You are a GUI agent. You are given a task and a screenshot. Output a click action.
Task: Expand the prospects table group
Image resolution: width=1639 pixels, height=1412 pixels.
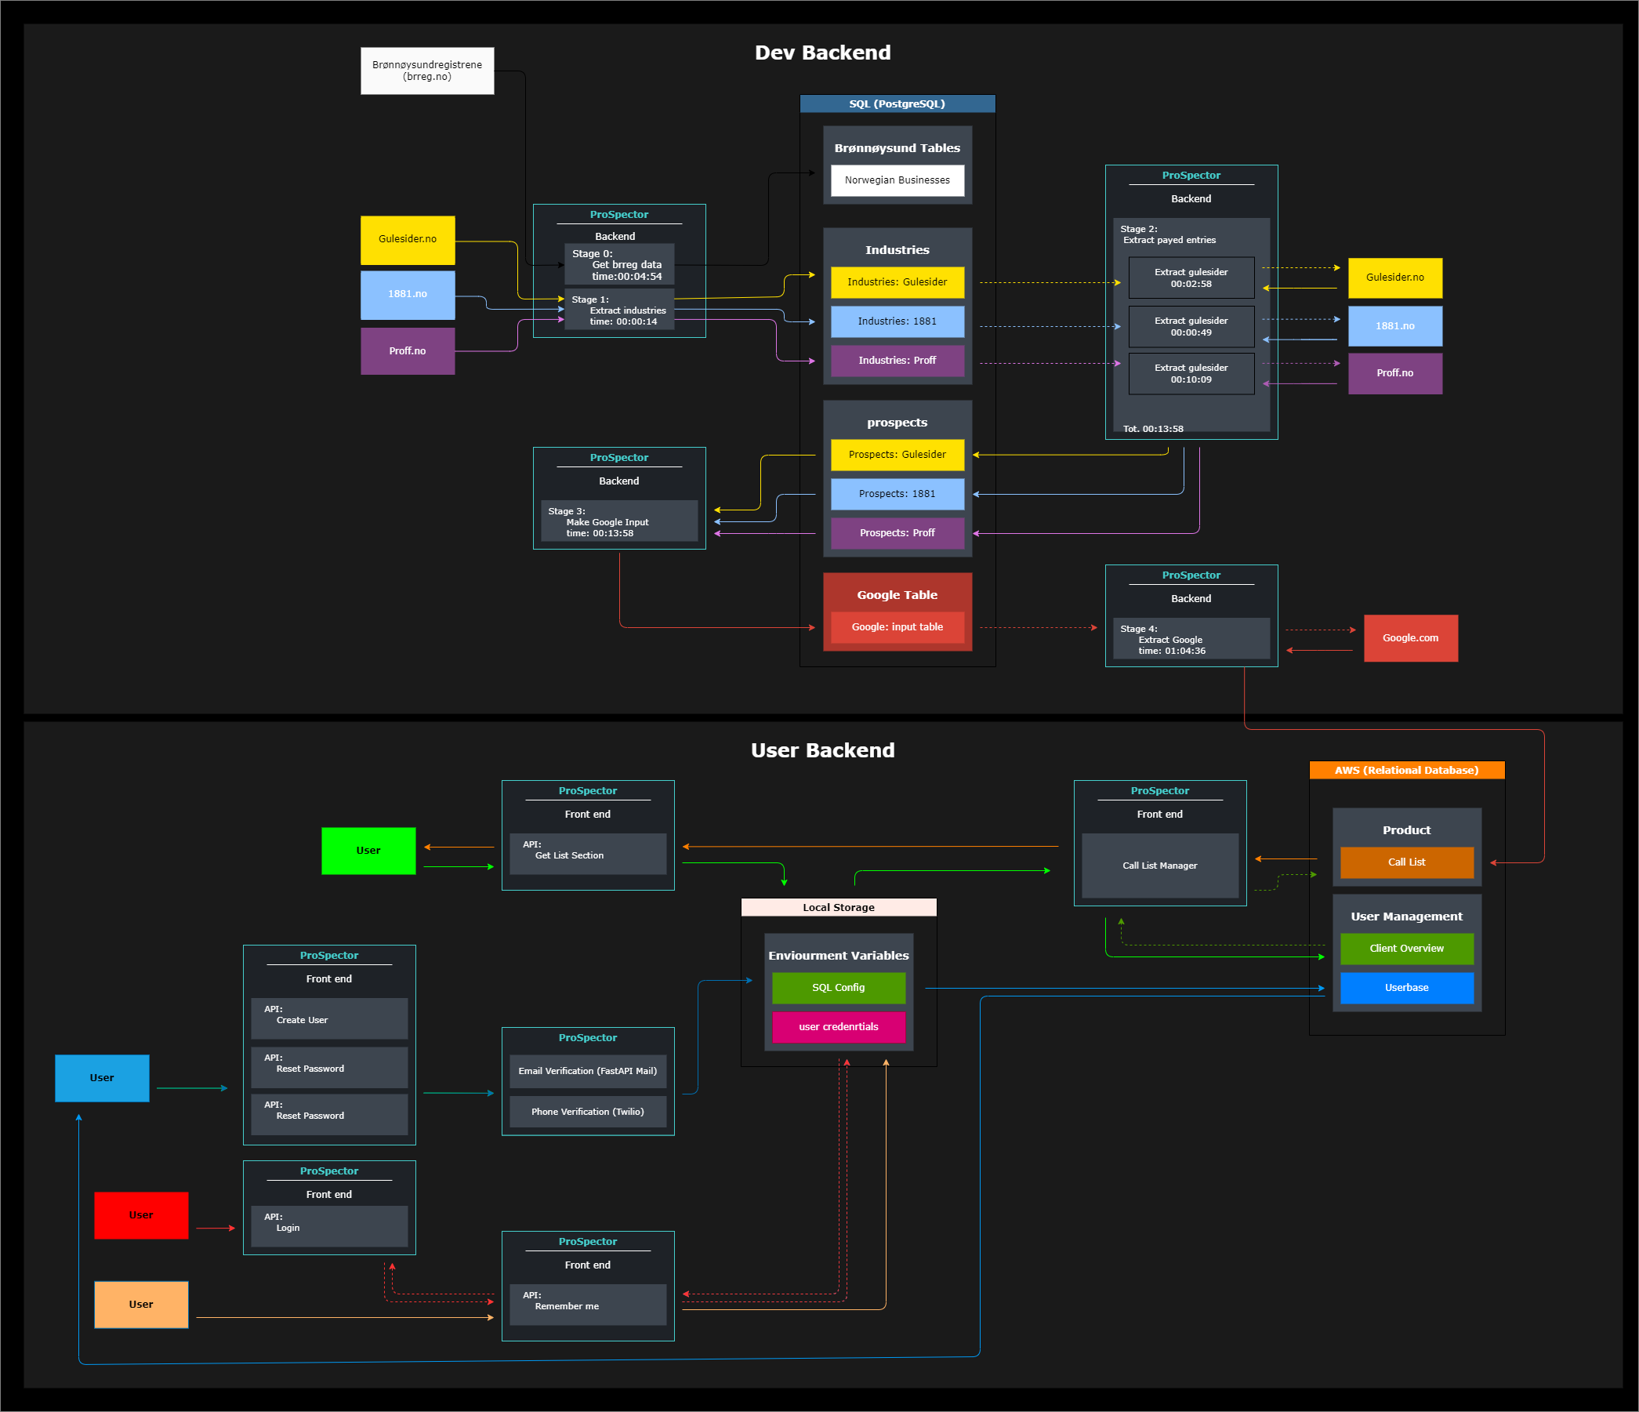click(x=897, y=423)
